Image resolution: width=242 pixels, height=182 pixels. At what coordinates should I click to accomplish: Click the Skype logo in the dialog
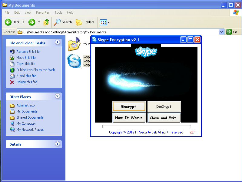tap(146, 52)
